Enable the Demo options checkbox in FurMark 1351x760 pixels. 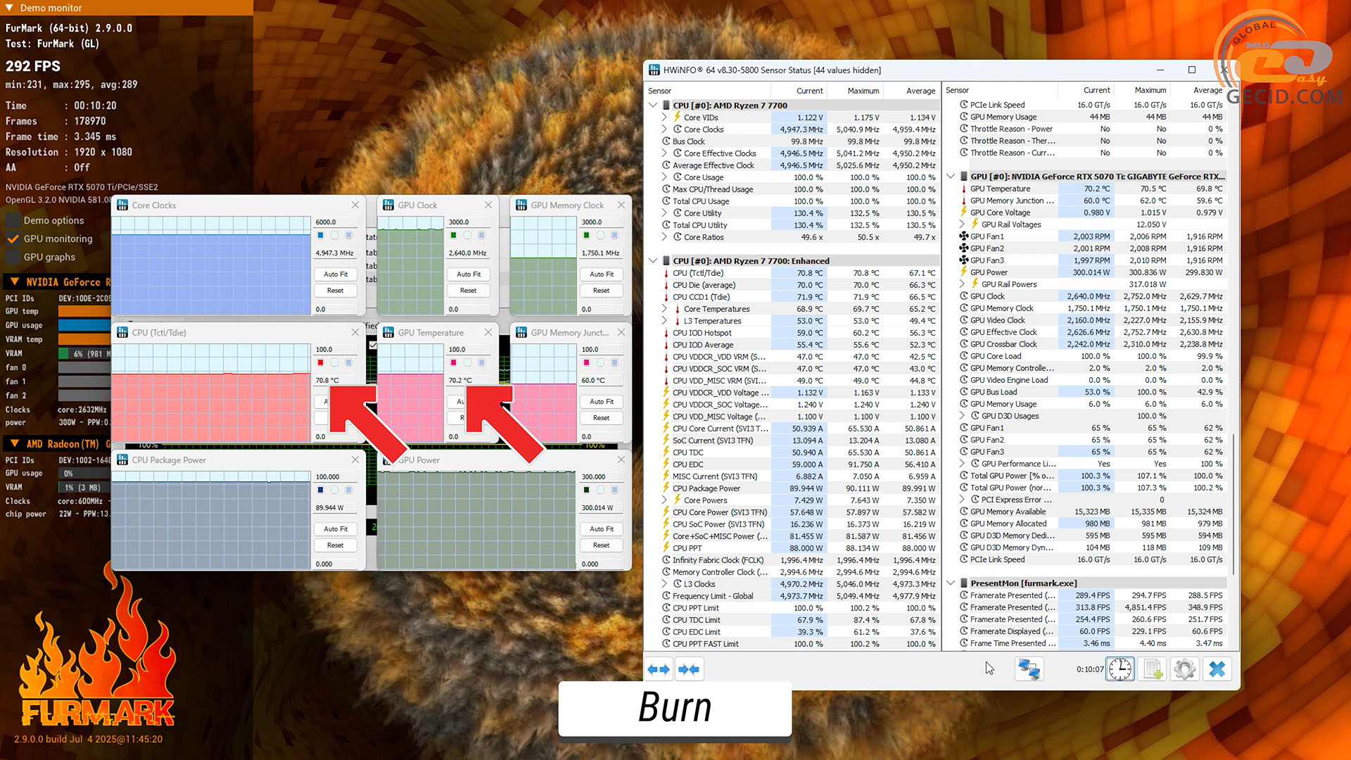[x=13, y=220]
